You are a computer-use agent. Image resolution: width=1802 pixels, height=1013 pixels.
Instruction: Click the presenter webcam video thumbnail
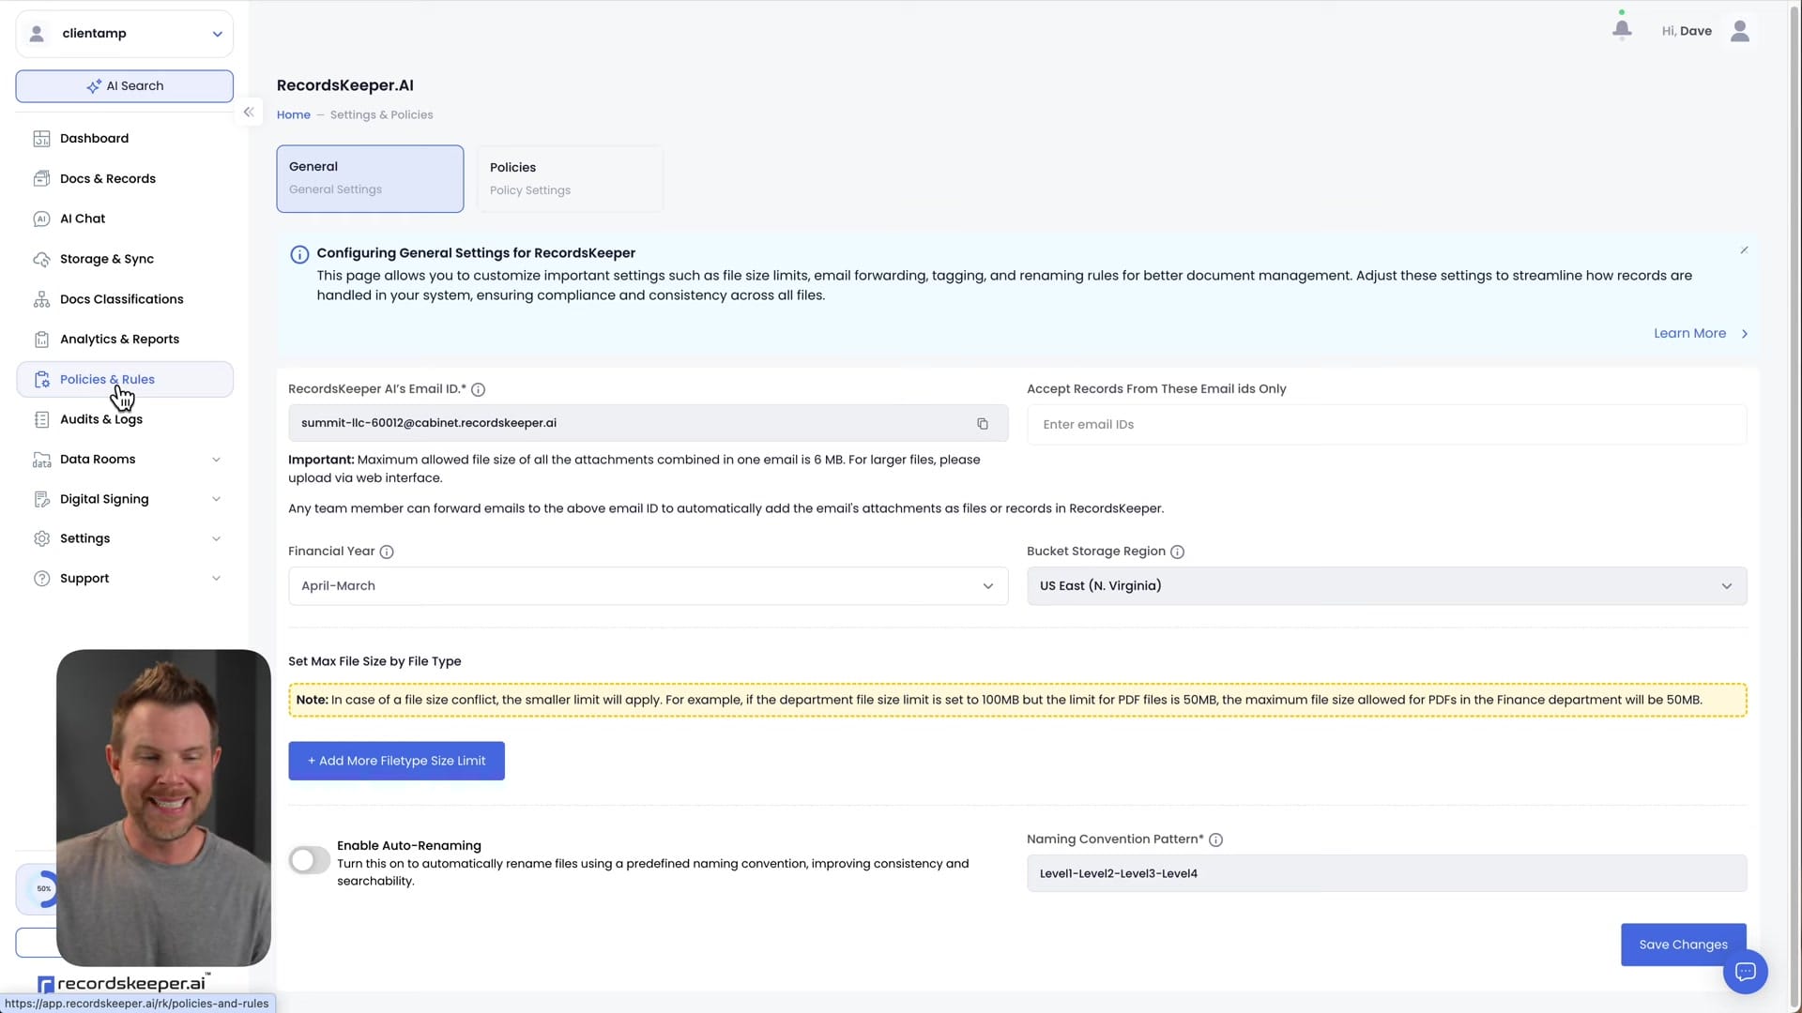point(163,809)
